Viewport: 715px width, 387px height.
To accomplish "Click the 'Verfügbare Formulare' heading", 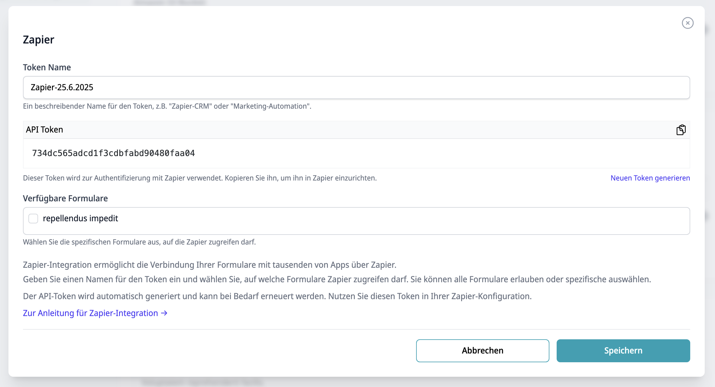I will [x=65, y=198].
